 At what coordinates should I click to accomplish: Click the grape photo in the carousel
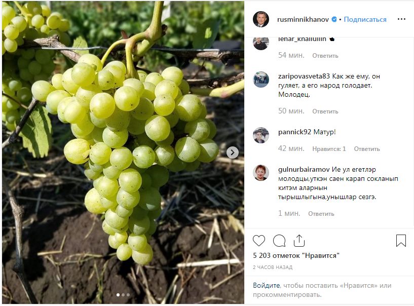click(x=122, y=152)
